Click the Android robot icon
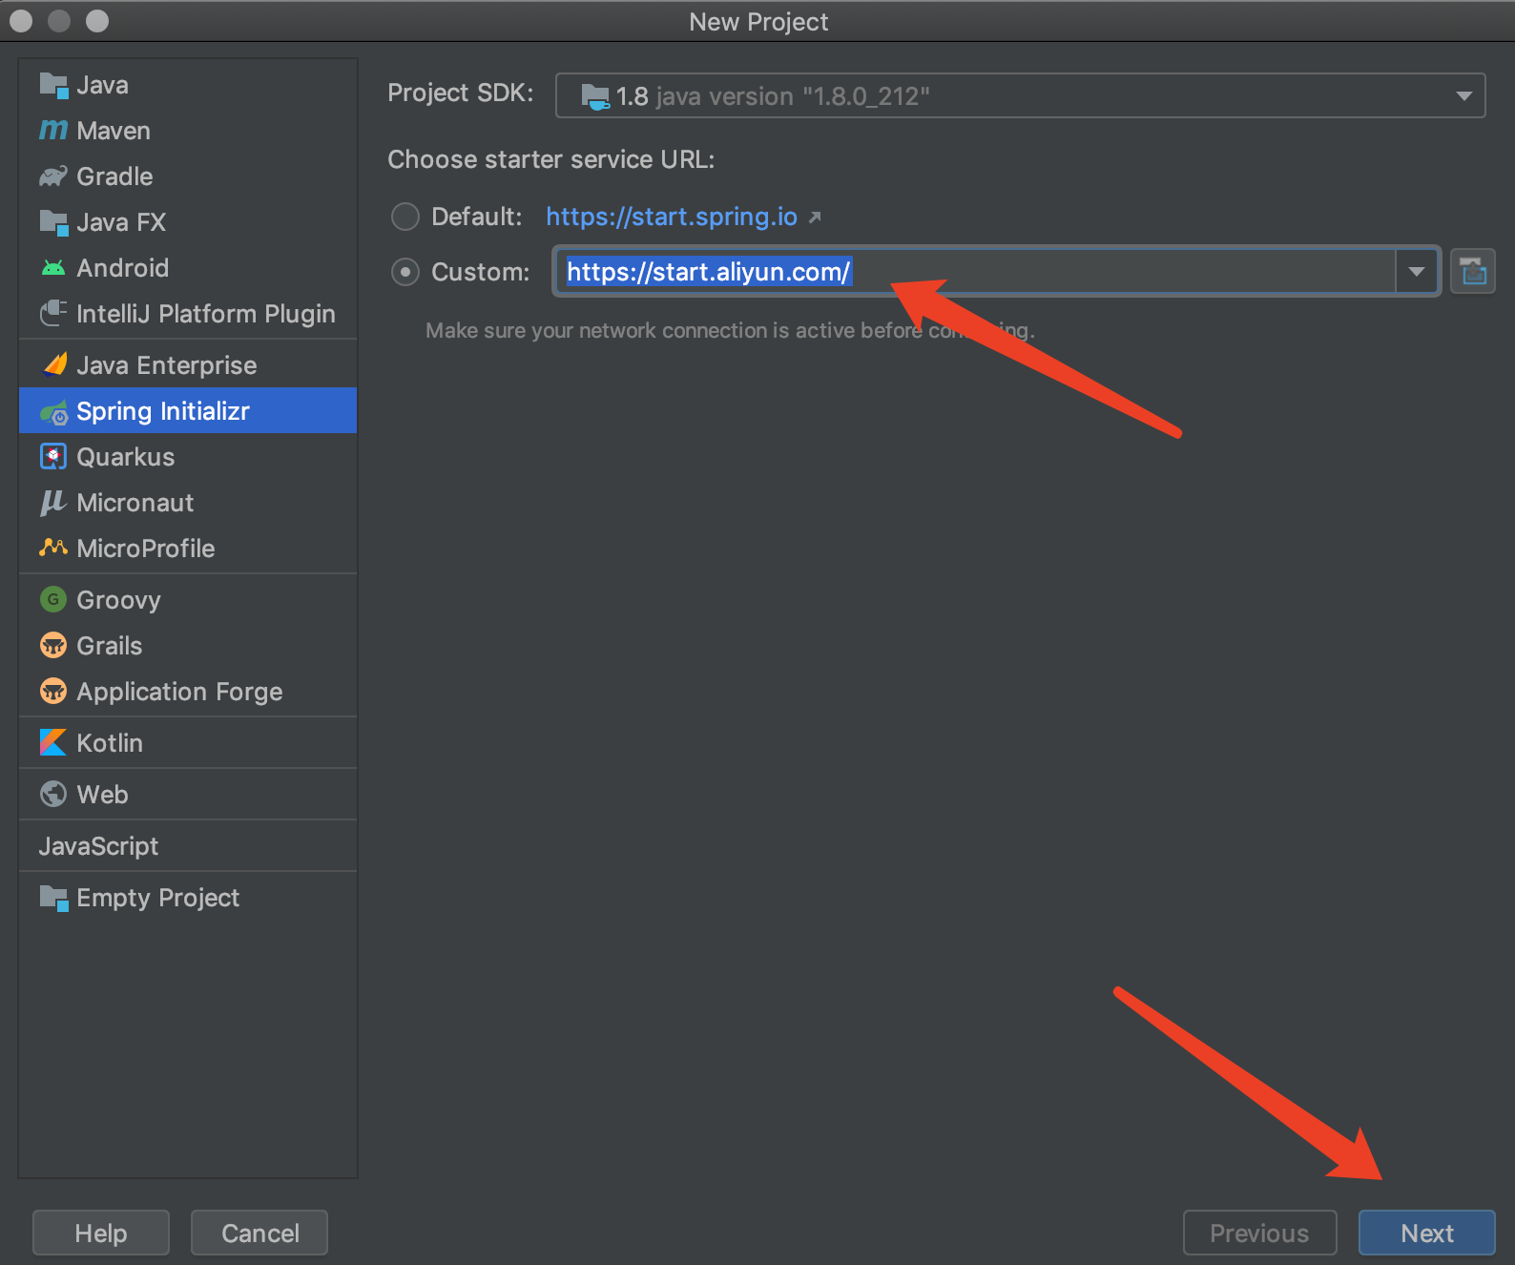Screen dimensions: 1515x1265 (53, 268)
